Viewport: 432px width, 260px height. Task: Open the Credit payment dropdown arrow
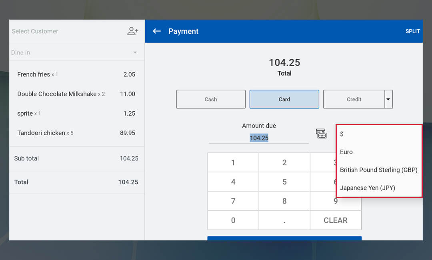point(388,99)
